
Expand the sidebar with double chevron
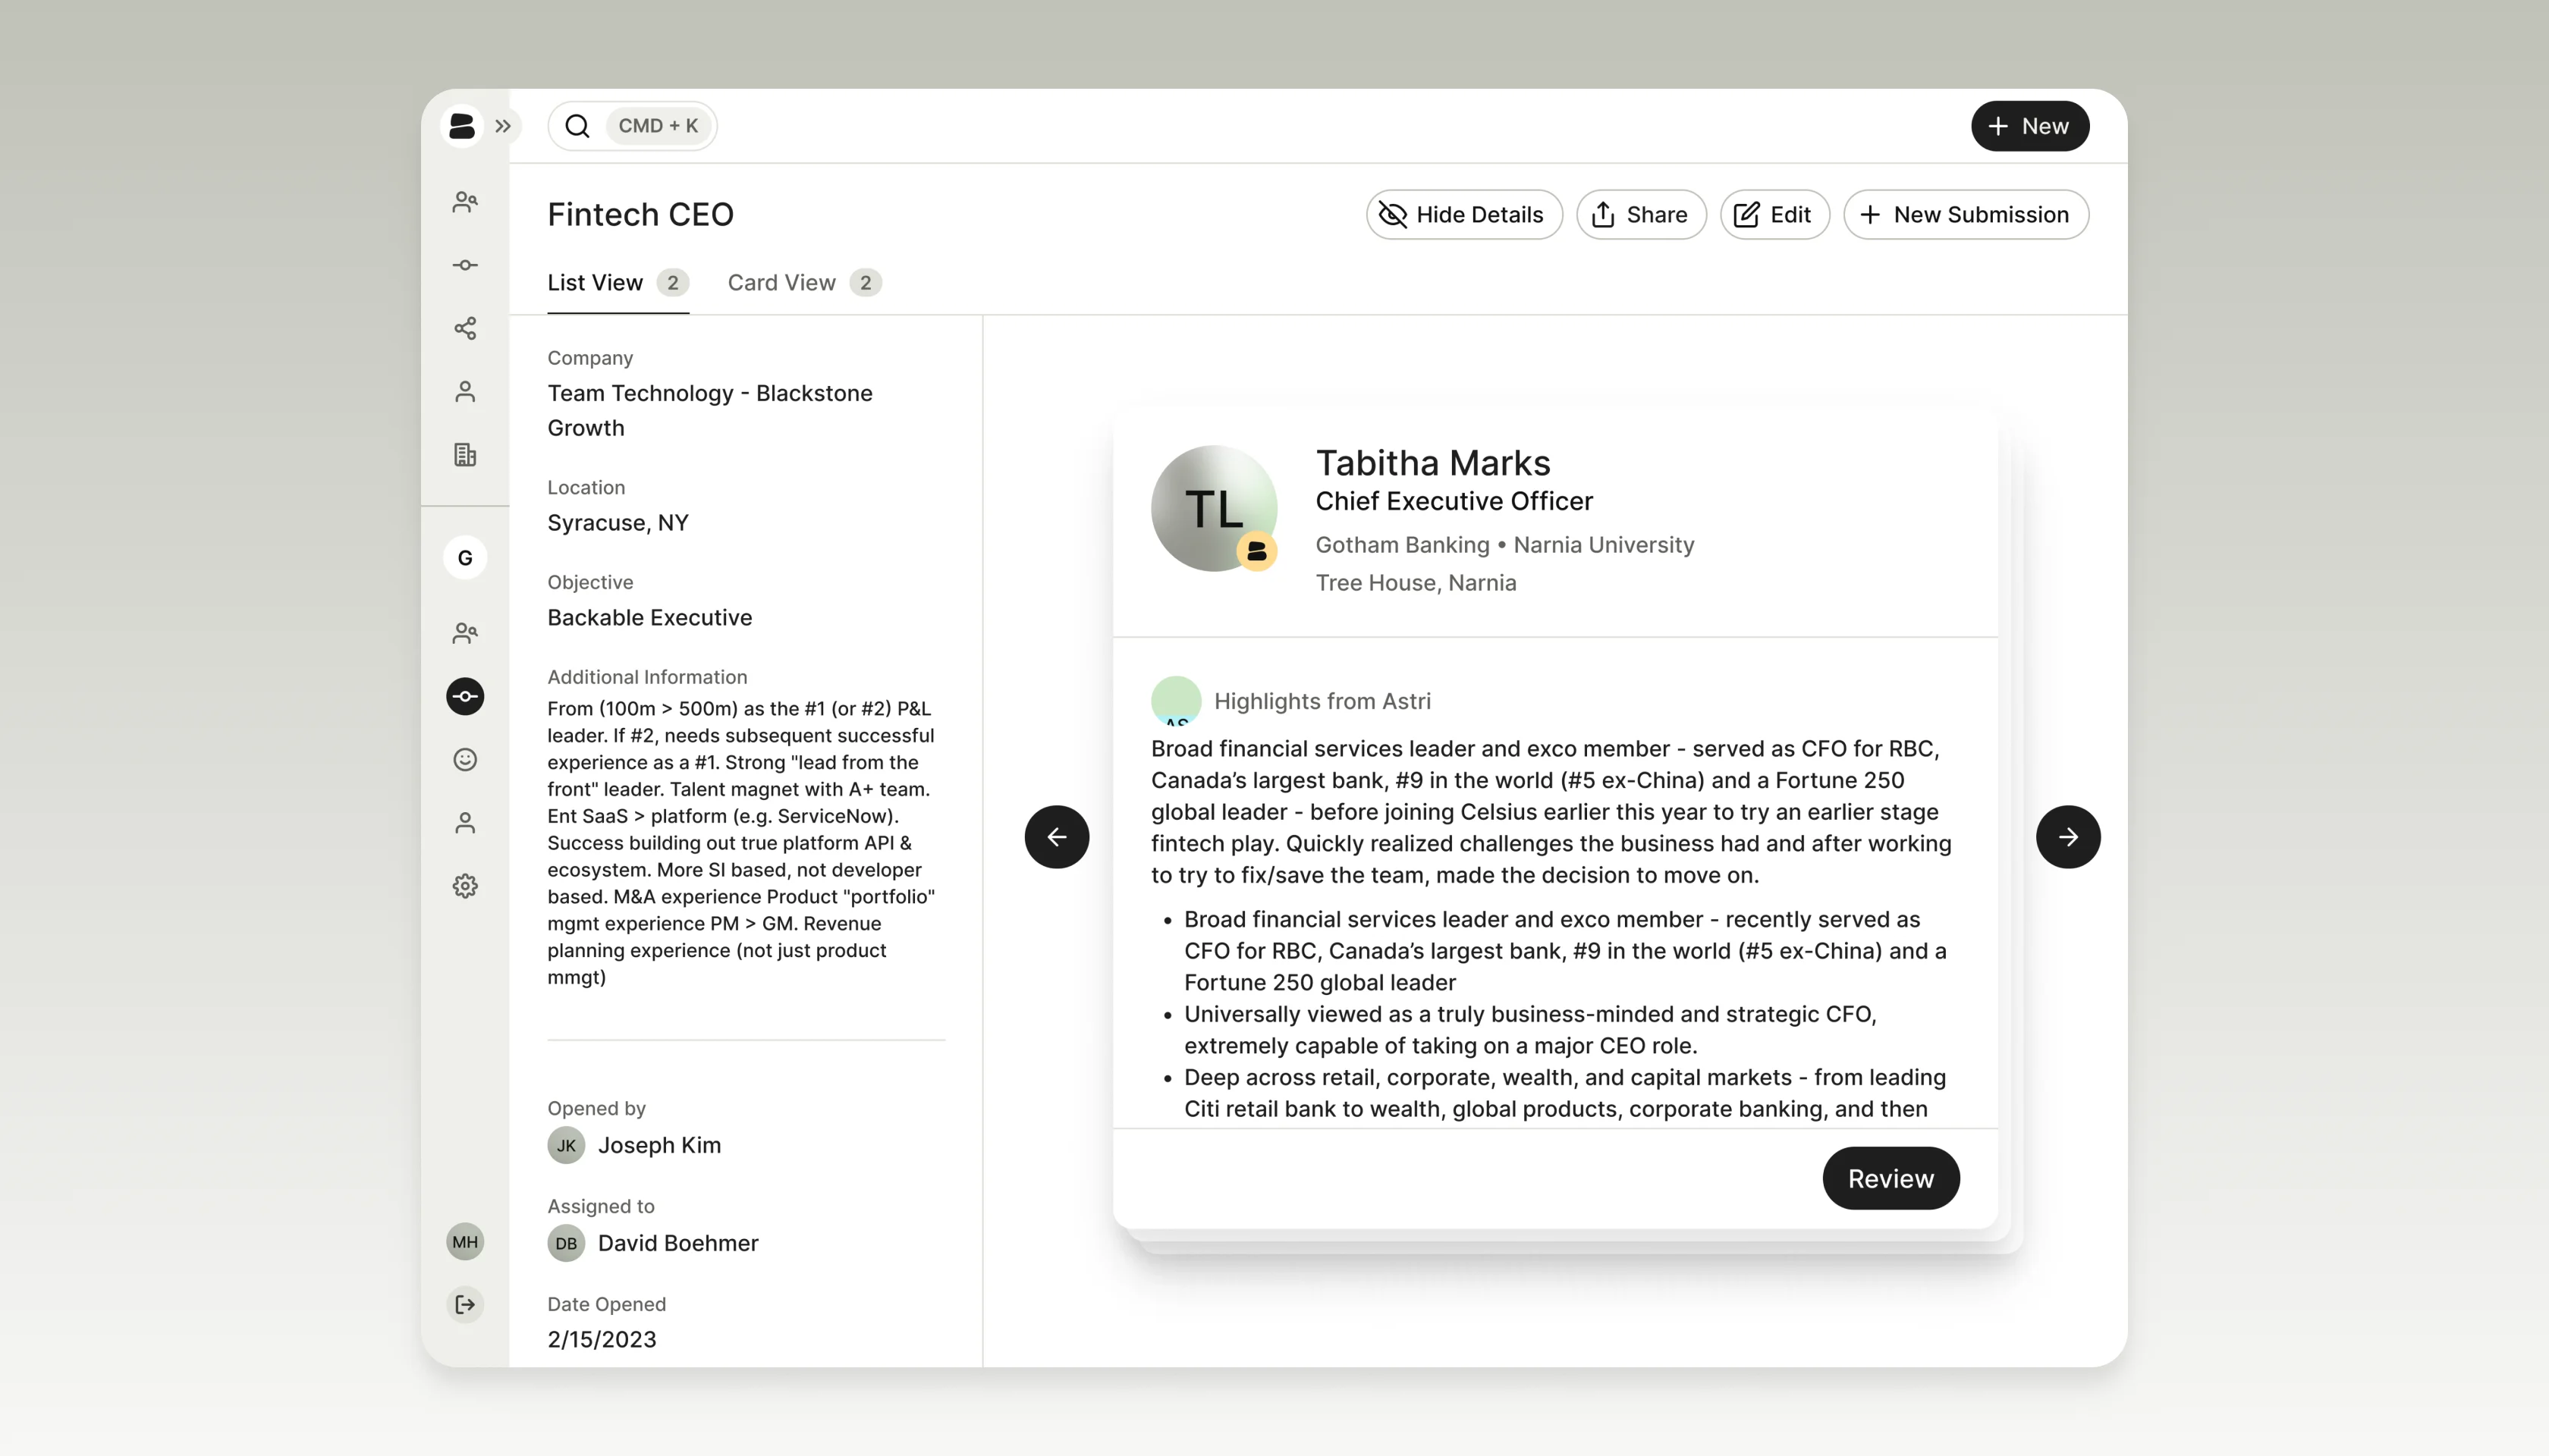tap(503, 126)
